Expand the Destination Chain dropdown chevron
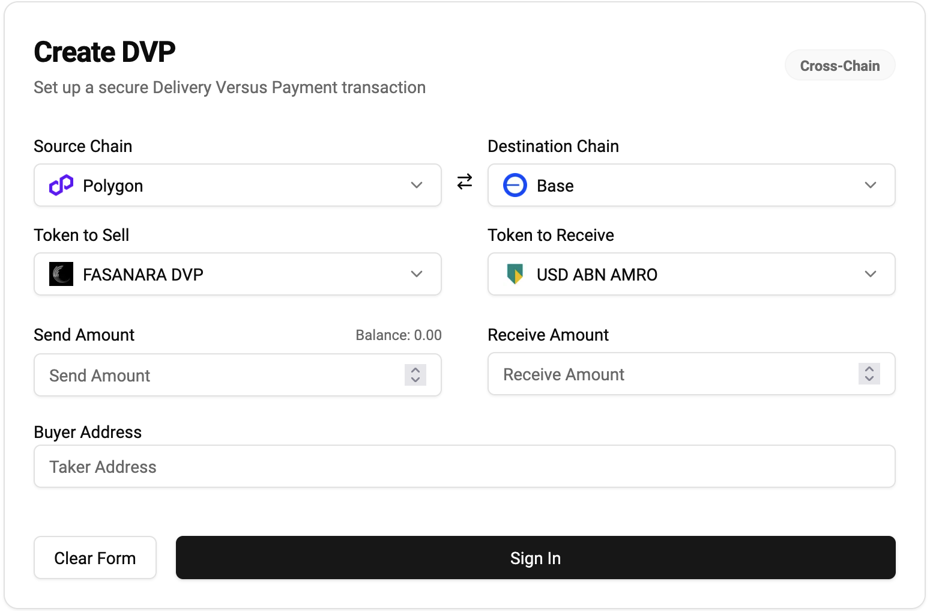Image resolution: width=930 pixels, height=611 pixels. click(871, 185)
